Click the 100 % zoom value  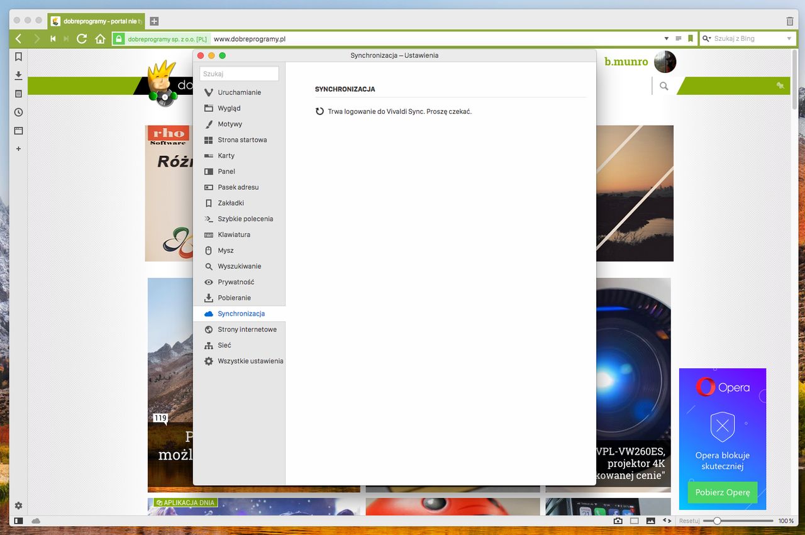(786, 521)
